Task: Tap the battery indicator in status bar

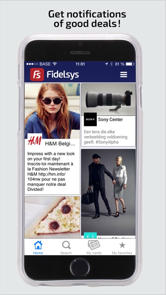Action: (x=129, y=64)
